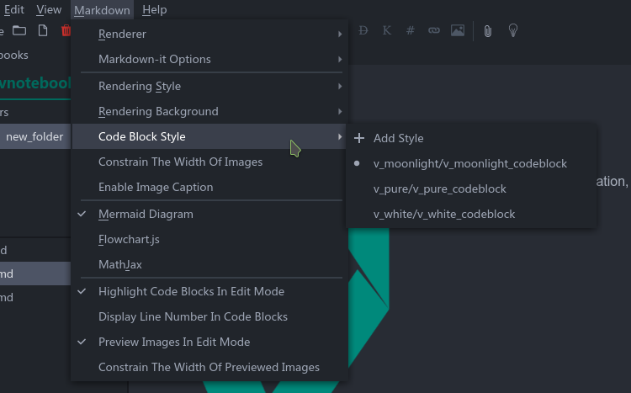
Task: Select the vnotebook notebook entry
Action: tap(35, 83)
